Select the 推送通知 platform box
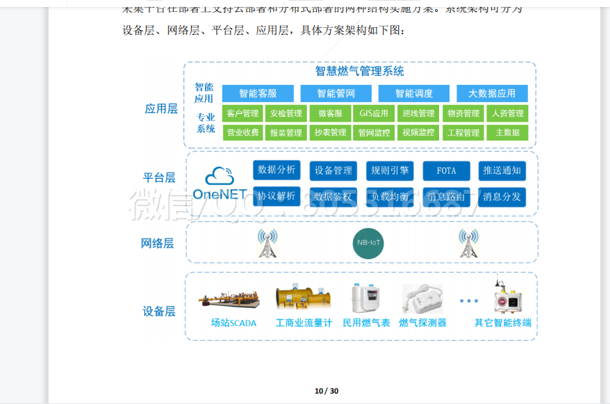610x404 pixels. click(x=502, y=171)
